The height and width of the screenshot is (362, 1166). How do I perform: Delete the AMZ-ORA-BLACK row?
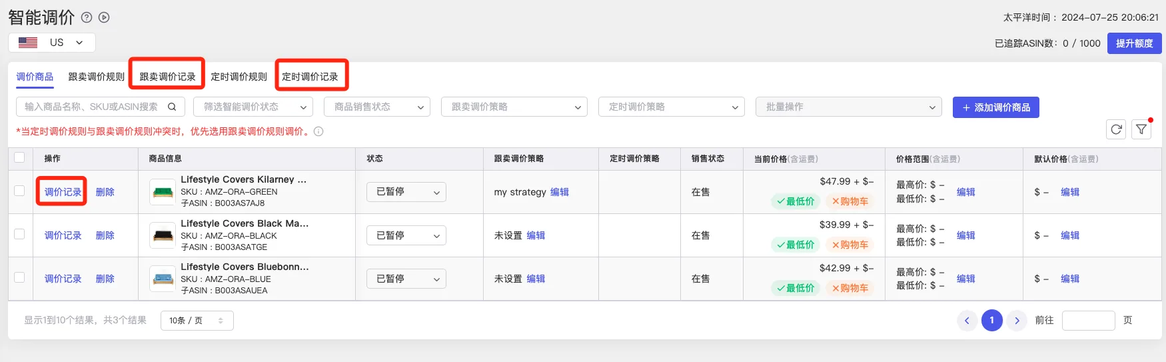click(105, 235)
